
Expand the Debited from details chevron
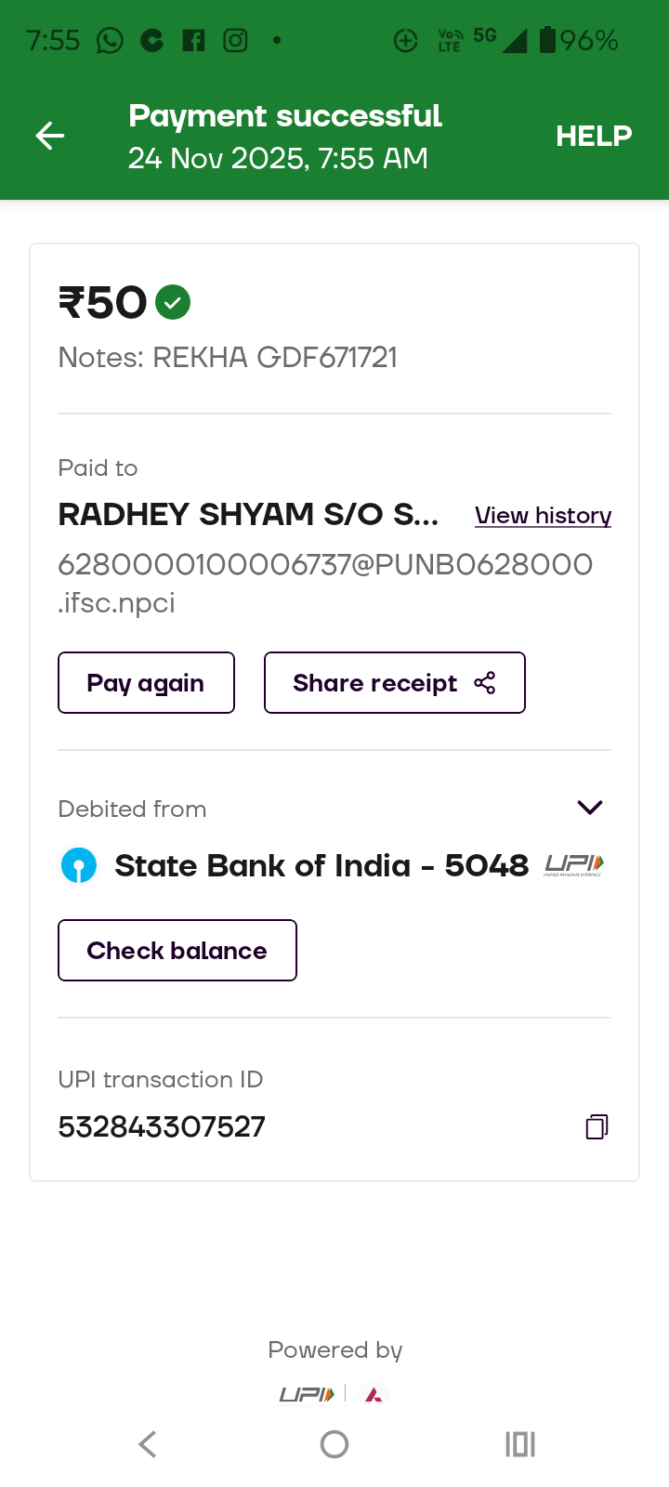pyautogui.click(x=590, y=808)
